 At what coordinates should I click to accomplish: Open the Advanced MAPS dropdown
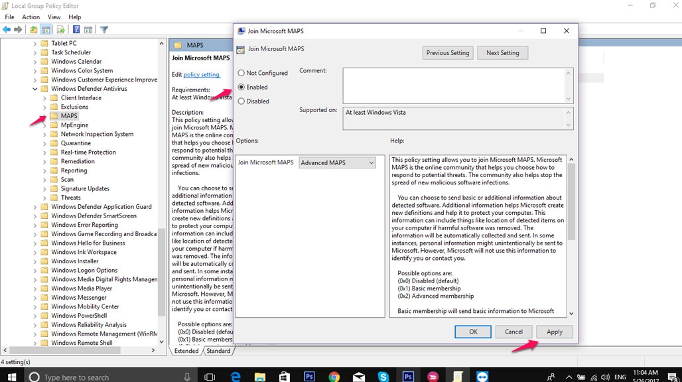tap(337, 162)
